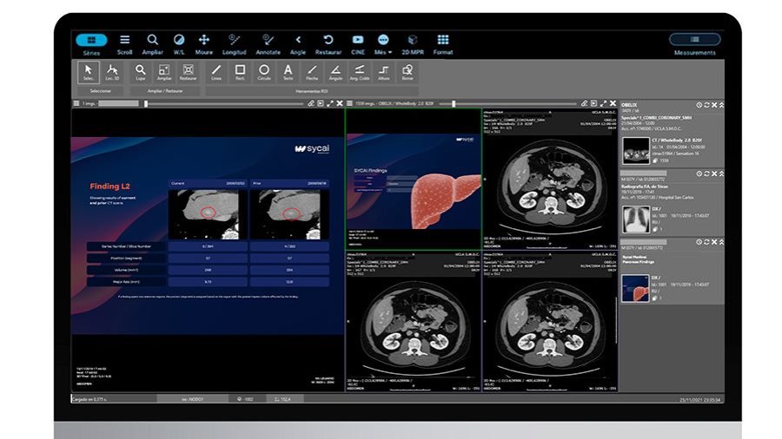
Task: Click the CINE playback button
Action: coord(358,43)
